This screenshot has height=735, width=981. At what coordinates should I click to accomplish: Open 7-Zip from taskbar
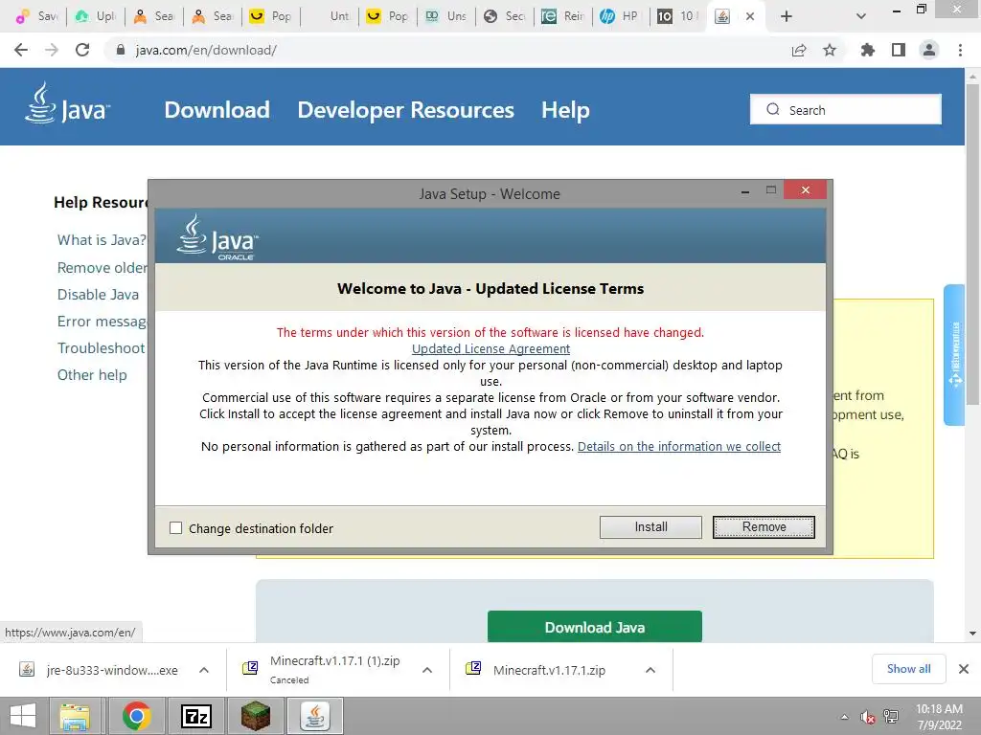pos(195,716)
